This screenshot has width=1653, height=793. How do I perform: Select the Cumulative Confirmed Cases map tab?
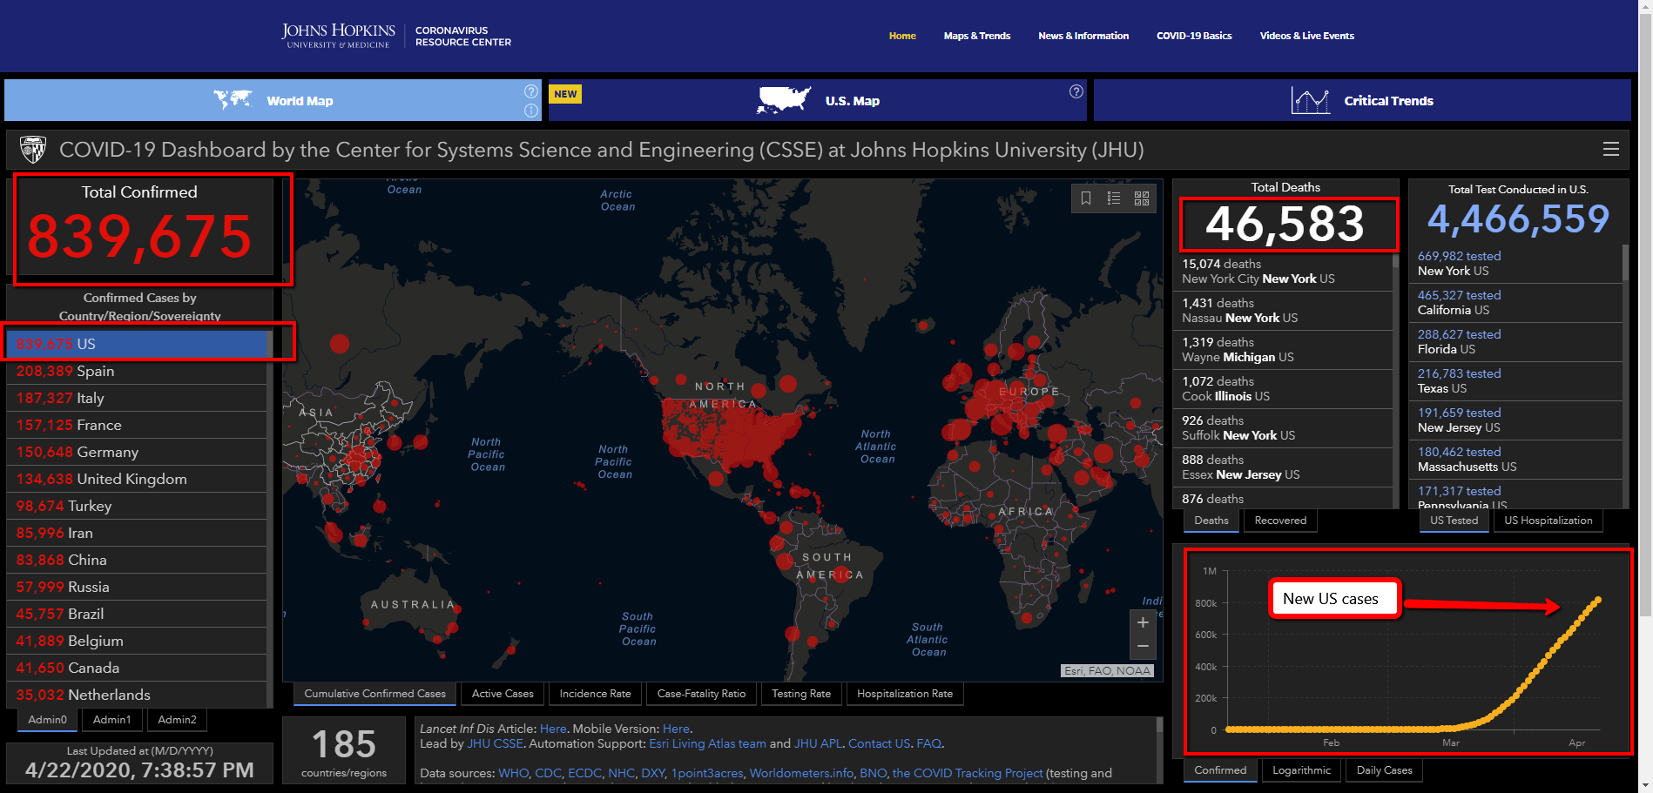point(374,694)
